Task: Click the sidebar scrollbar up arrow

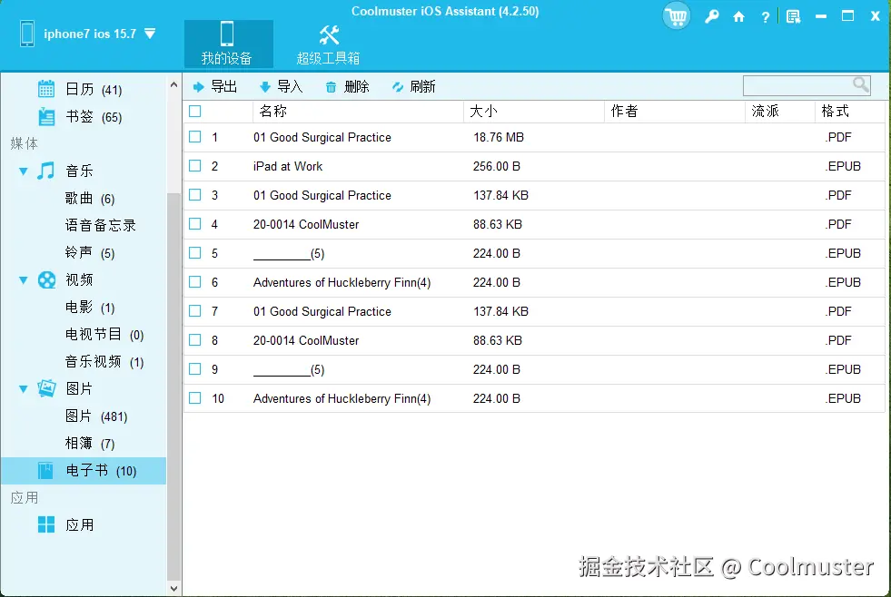Action: pyautogui.click(x=173, y=85)
